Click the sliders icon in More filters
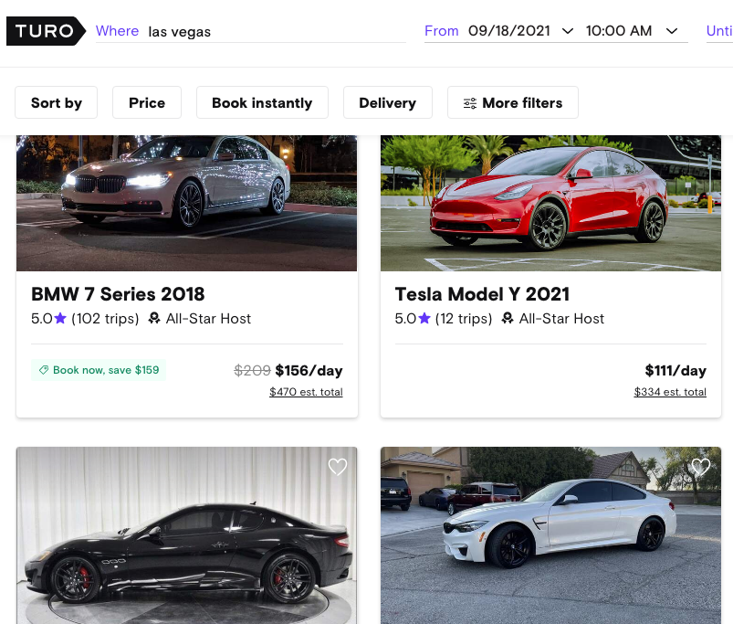 click(x=470, y=103)
